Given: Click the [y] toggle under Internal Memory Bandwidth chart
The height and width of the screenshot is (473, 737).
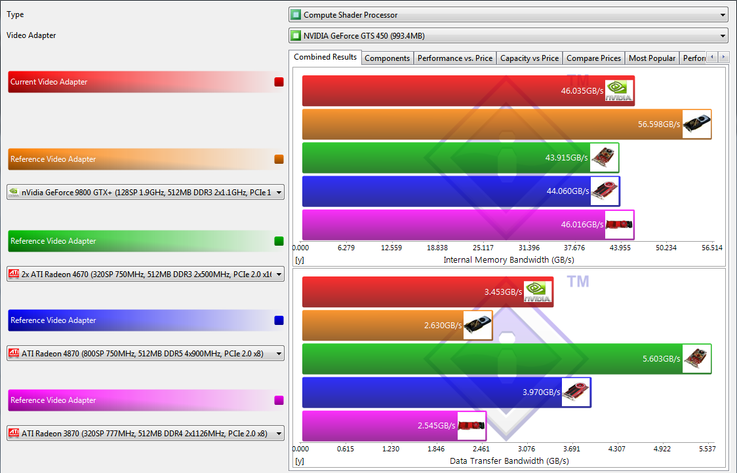Looking at the screenshot, I should coord(300,259).
